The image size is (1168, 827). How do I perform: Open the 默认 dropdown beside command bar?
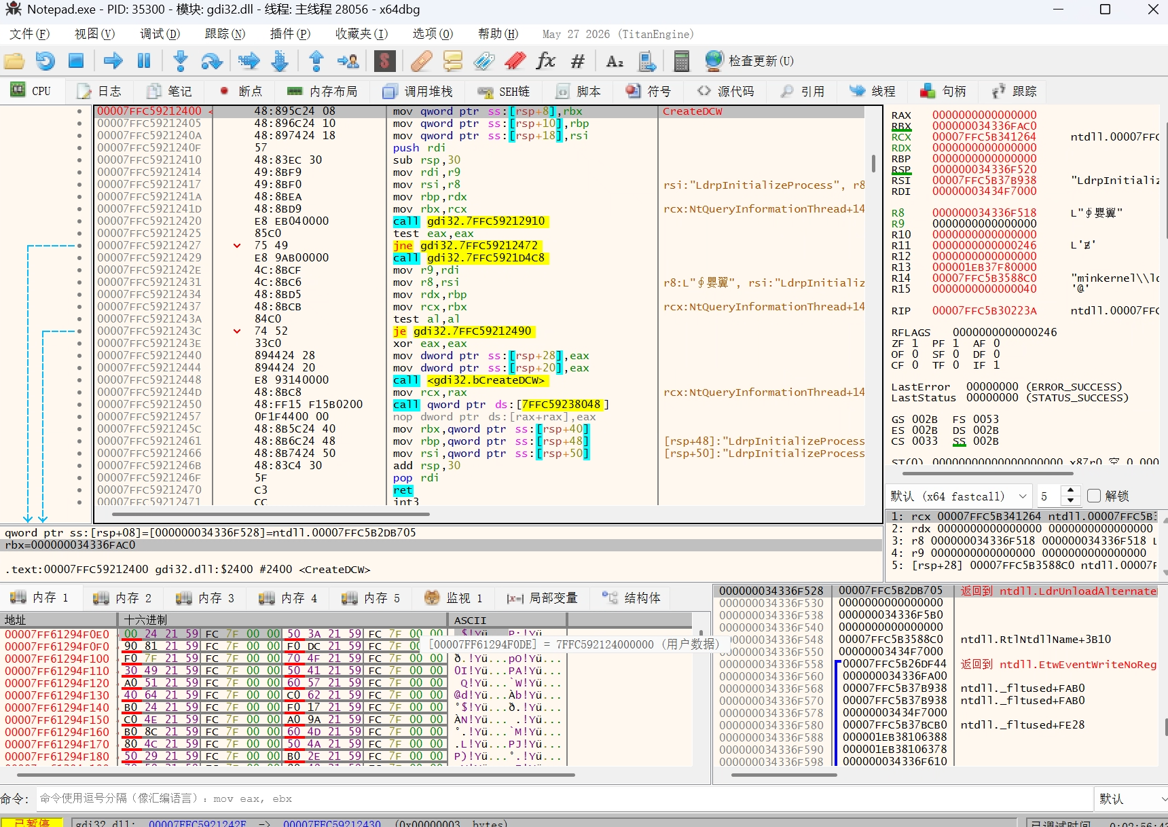pos(1131,798)
